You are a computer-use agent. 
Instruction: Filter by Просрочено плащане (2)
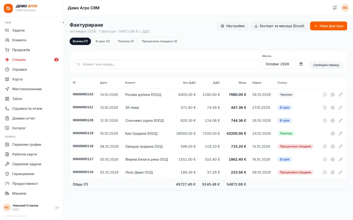159,41
